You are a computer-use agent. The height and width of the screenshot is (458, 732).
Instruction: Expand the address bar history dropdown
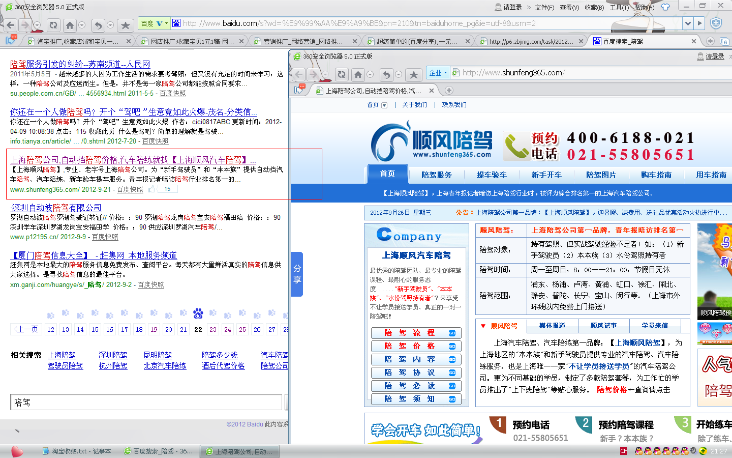687,23
